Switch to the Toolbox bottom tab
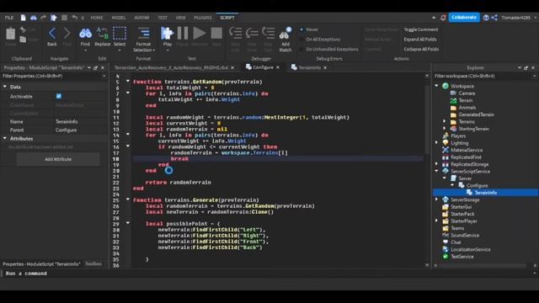539x303 pixels. 93,263
